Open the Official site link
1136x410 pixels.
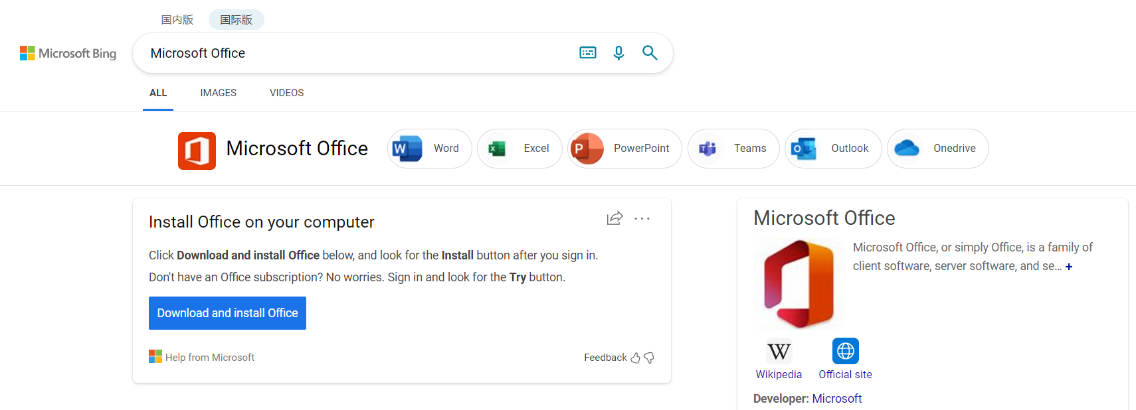coord(846,374)
